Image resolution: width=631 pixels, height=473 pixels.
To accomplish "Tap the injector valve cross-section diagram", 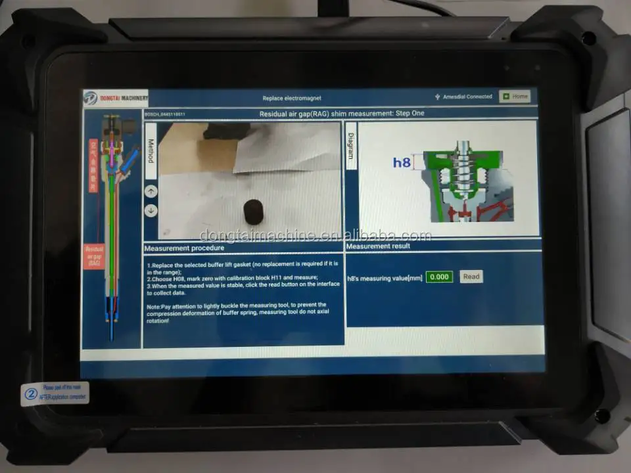I will [x=460, y=181].
